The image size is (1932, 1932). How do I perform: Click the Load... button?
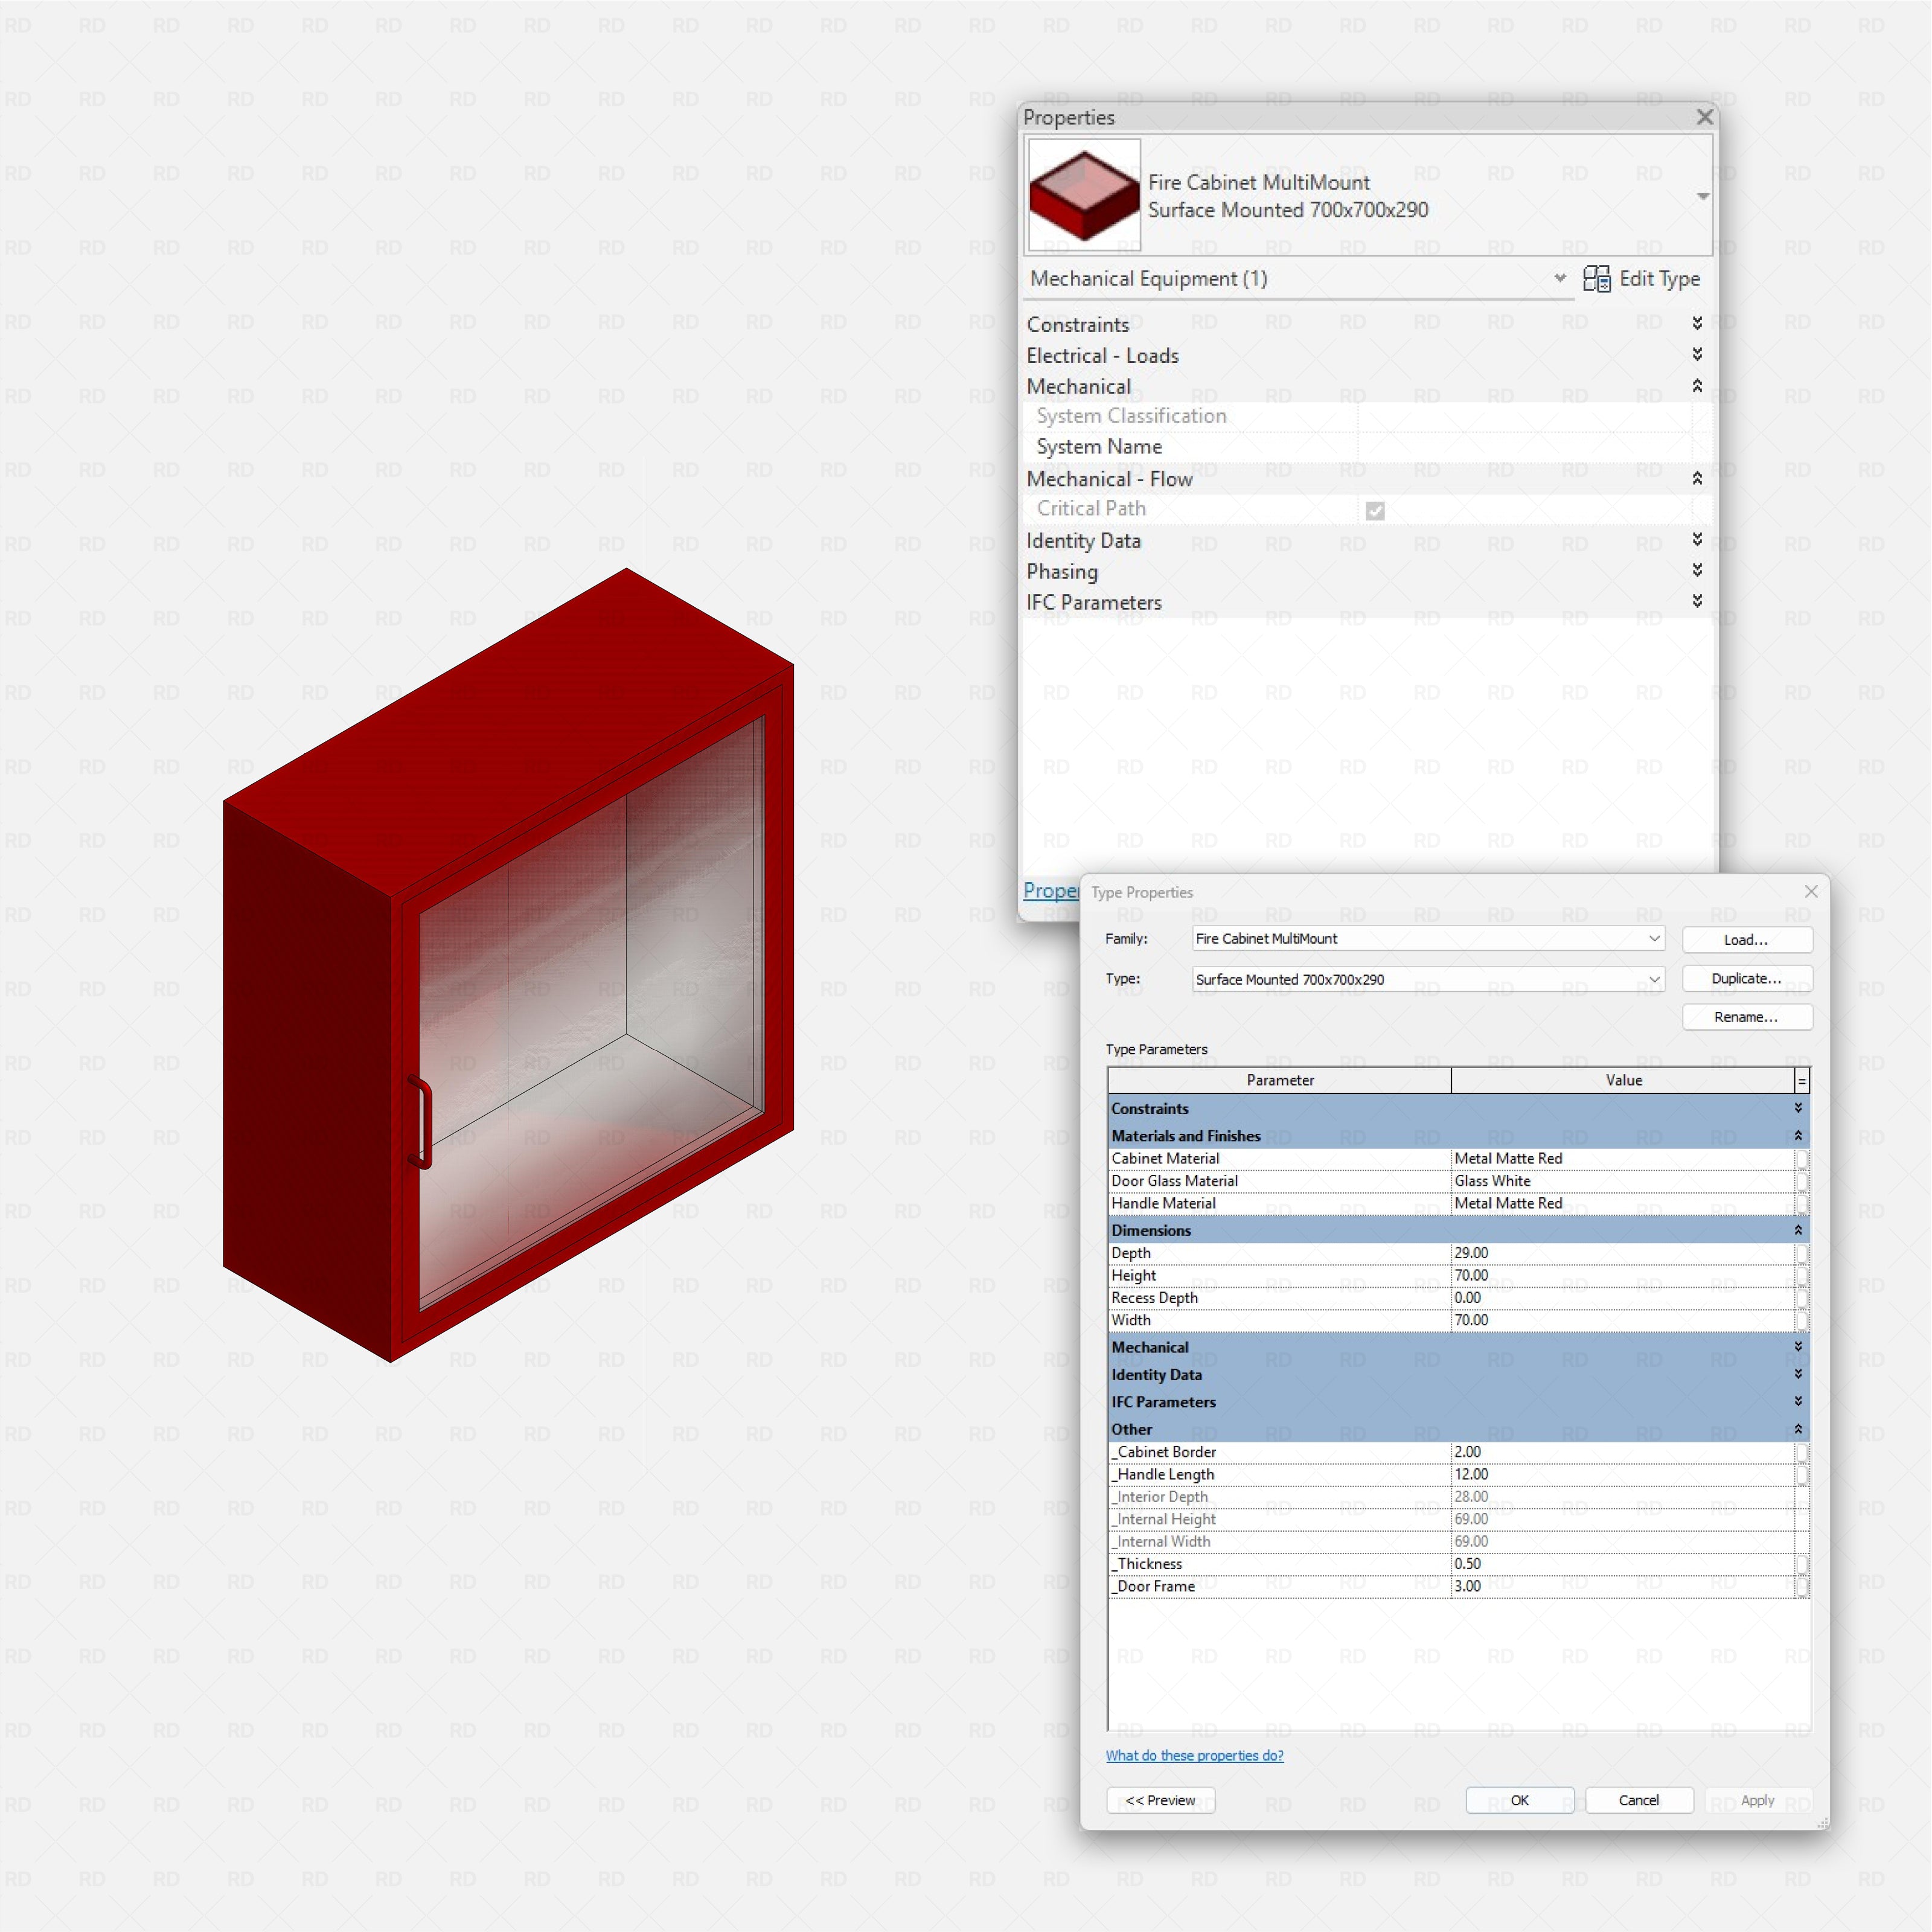pos(1746,940)
